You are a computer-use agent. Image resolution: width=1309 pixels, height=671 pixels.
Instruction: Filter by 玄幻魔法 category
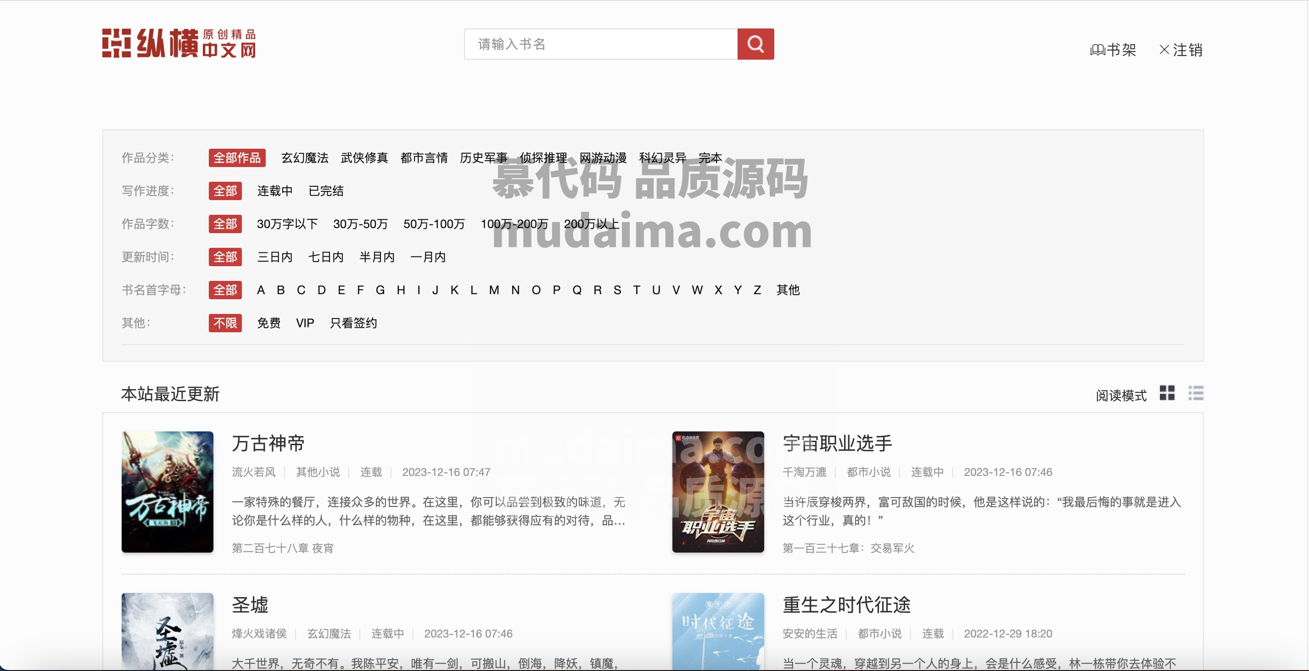pyautogui.click(x=305, y=158)
